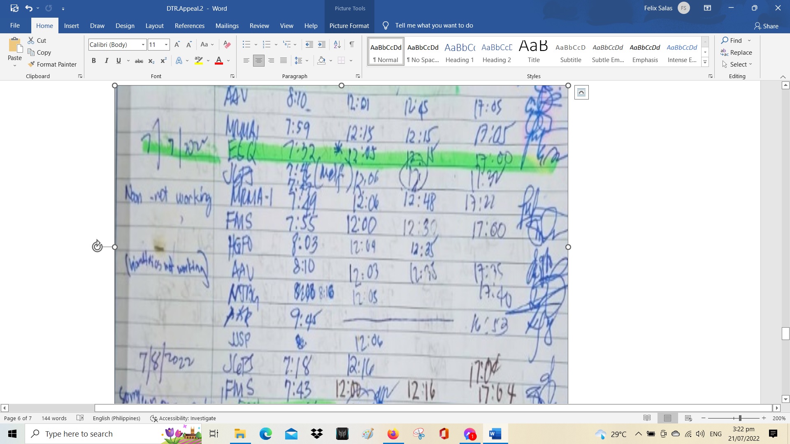
Task: Open the Picture Format tab
Action: [349, 25]
